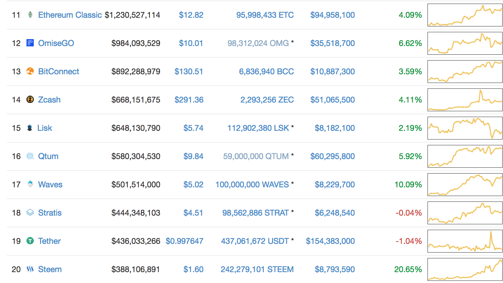
Task: Click the green Tether logo icon
Action: click(x=30, y=241)
